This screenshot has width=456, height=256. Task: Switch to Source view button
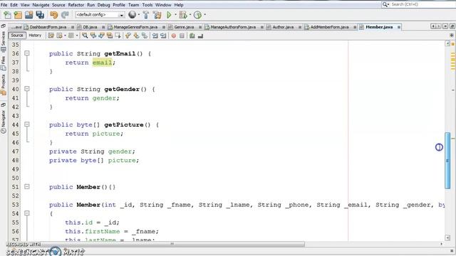tap(17, 35)
